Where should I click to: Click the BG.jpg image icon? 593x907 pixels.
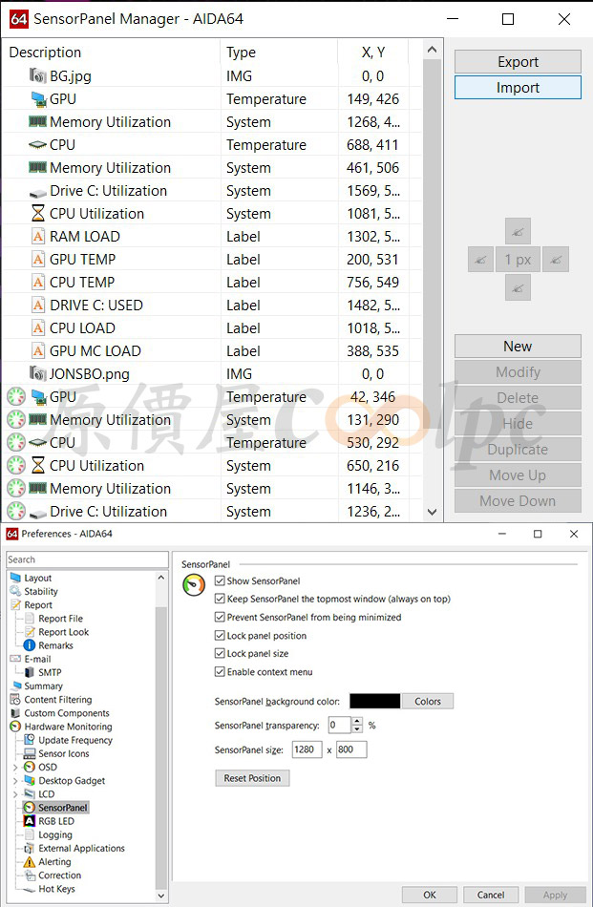pyautogui.click(x=37, y=75)
